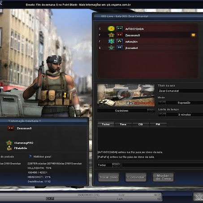The image size is (203, 203).
Task: Click the FBatalhão rank badge icon
Action: (9, 148)
